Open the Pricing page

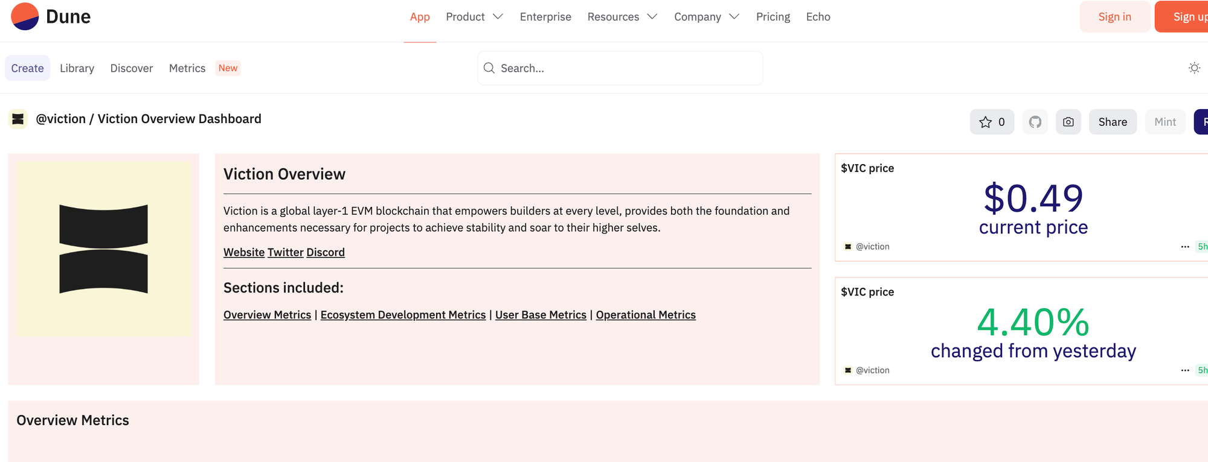point(773,17)
